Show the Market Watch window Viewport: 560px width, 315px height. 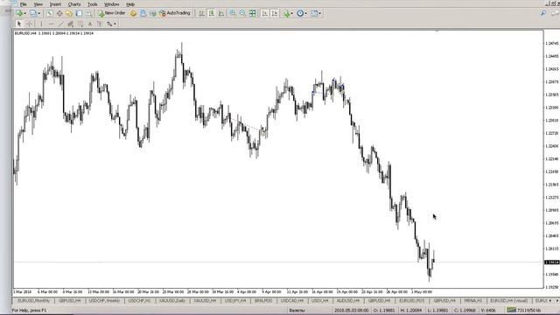(x=50, y=13)
